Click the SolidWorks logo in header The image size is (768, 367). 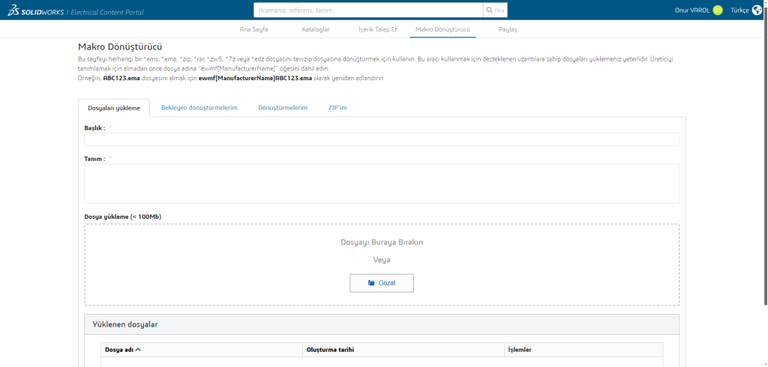tap(36, 10)
